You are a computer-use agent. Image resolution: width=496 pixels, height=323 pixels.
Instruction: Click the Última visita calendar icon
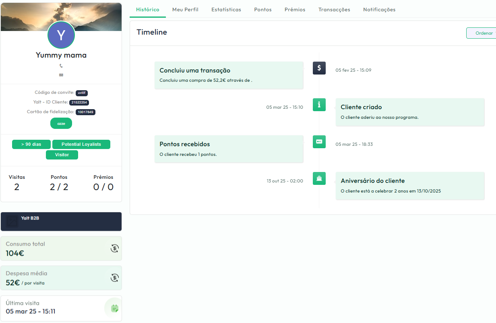(x=115, y=309)
